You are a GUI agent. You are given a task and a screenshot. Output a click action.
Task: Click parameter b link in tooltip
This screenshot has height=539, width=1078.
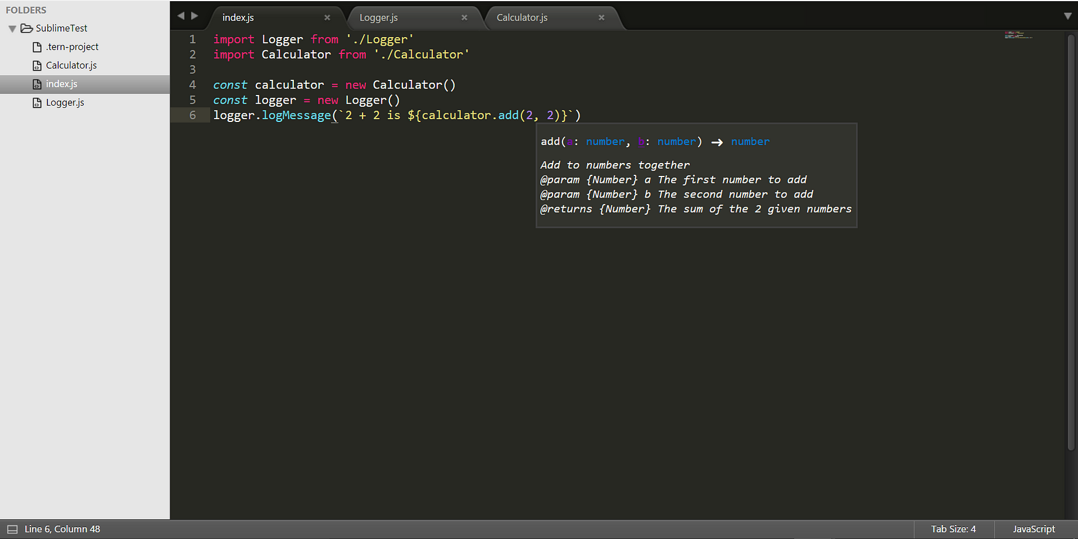pyautogui.click(x=641, y=141)
